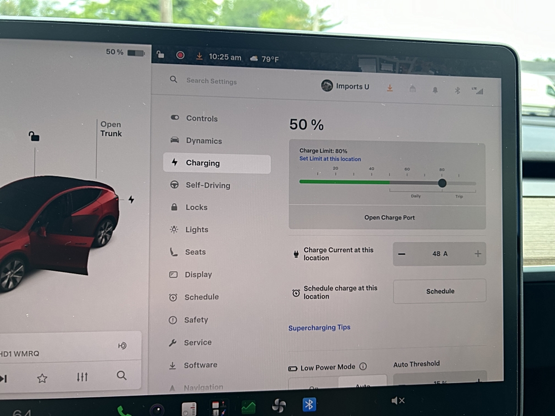
Task: Click the charge limit slider handle
Action: [x=442, y=183]
